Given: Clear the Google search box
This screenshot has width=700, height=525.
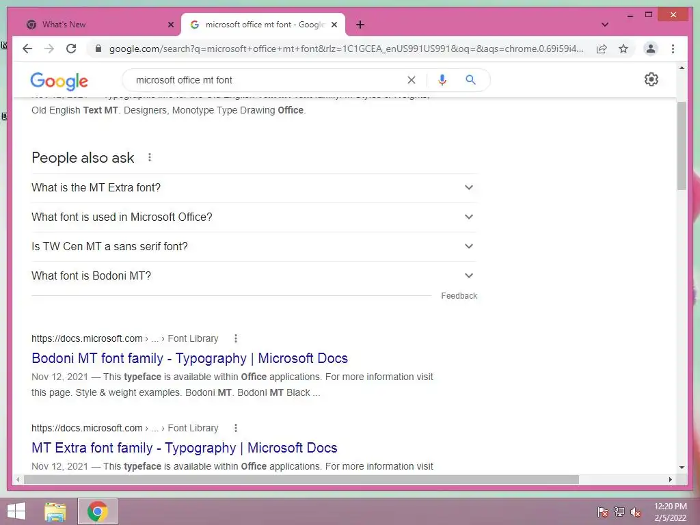Looking at the screenshot, I should coord(411,80).
